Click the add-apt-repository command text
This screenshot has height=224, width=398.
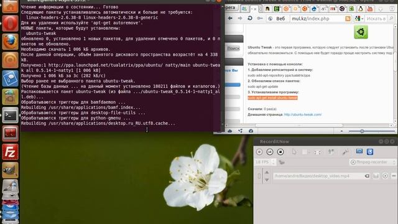point(279,75)
